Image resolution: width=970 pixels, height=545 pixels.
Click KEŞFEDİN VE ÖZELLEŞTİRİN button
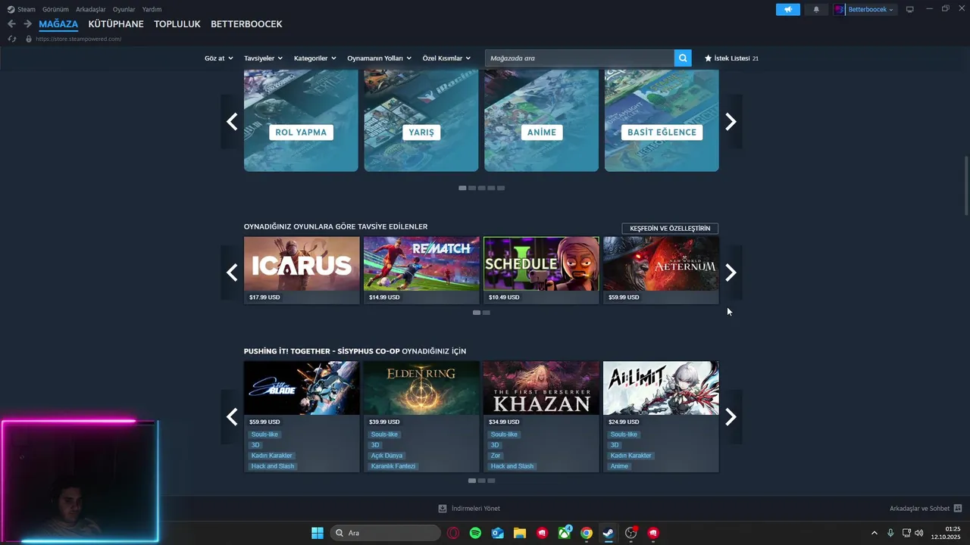click(670, 229)
